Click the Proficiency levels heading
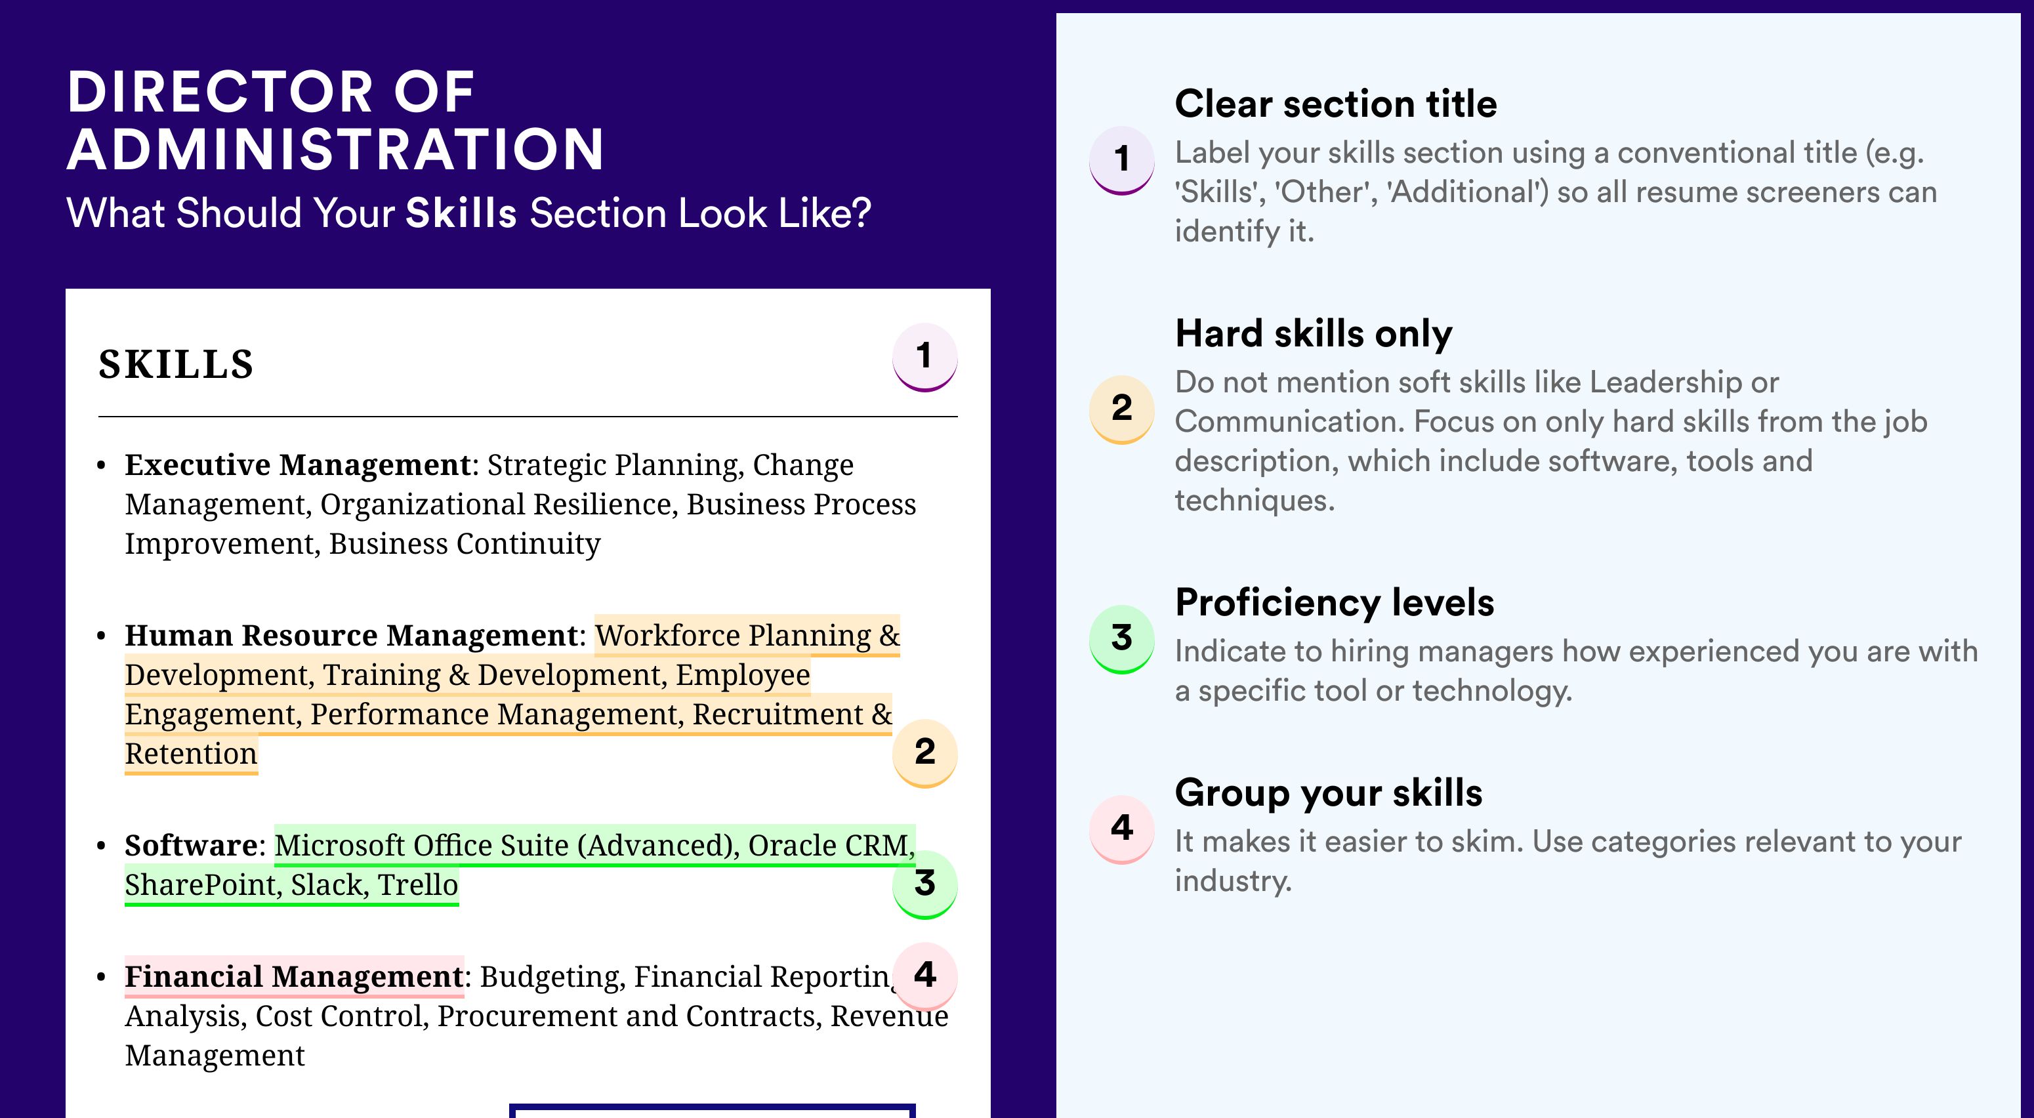Image resolution: width=2034 pixels, height=1118 pixels. 1335,603
